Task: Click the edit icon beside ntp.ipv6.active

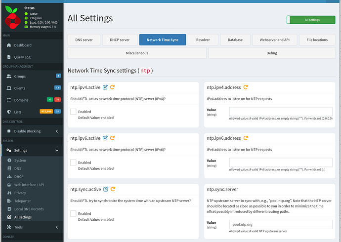Action: point(105,138)
